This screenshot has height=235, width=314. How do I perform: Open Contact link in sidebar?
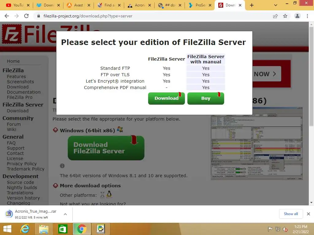(15, 154)
